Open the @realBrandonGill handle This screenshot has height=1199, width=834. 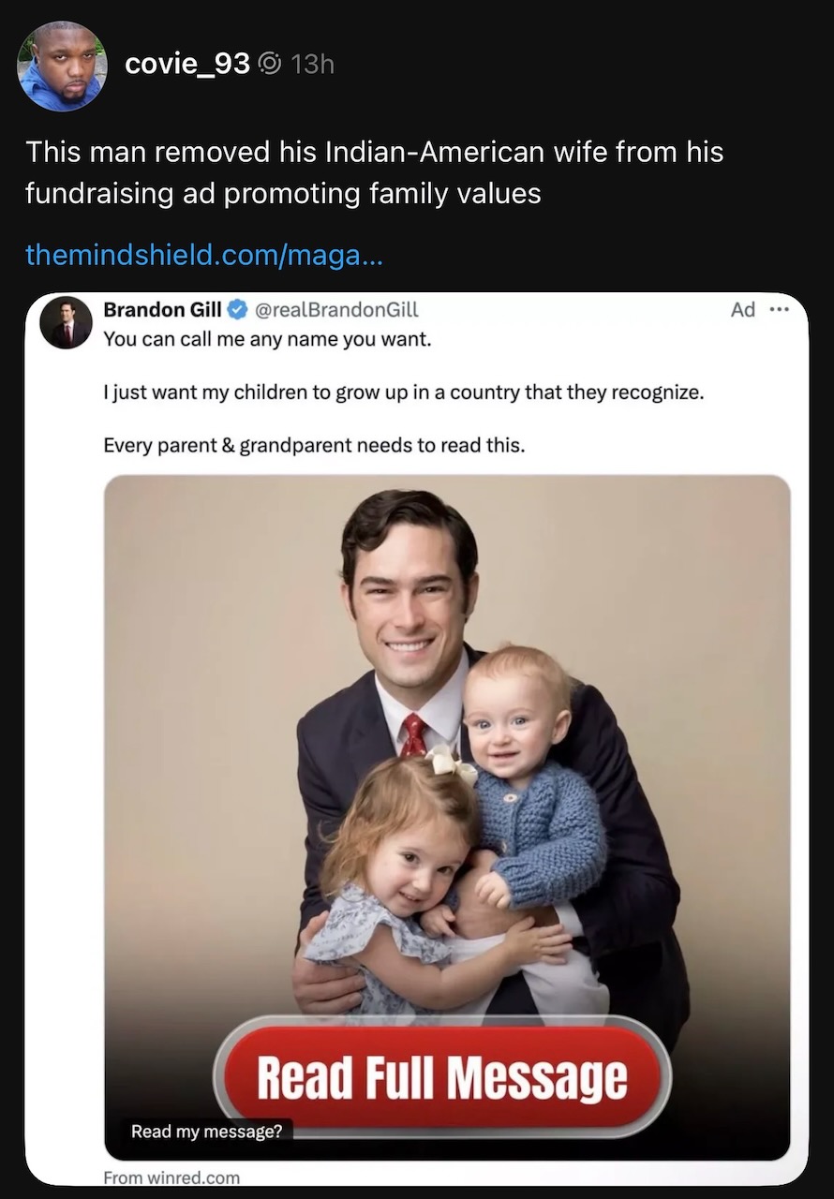click(x=335, y=310)
